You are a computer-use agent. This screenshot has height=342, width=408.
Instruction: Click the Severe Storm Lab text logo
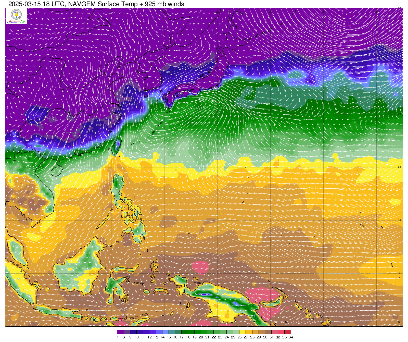point(16,22)
